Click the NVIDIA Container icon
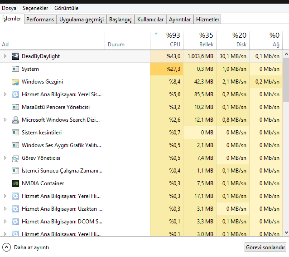This screenshot has width=289, height=257. (x=15, y=183)
